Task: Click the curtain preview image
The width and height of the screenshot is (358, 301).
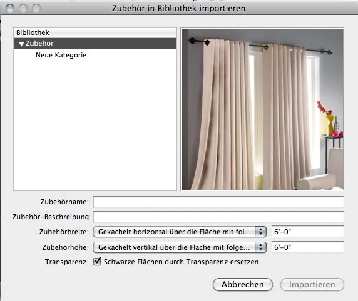Action: click(262, 109)
